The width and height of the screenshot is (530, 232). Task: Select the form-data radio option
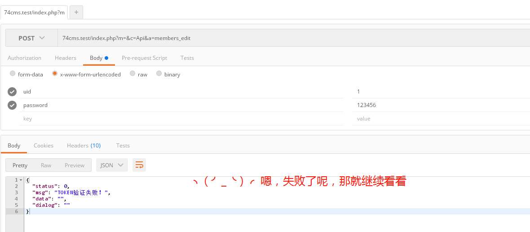click(x=13, y=74)
